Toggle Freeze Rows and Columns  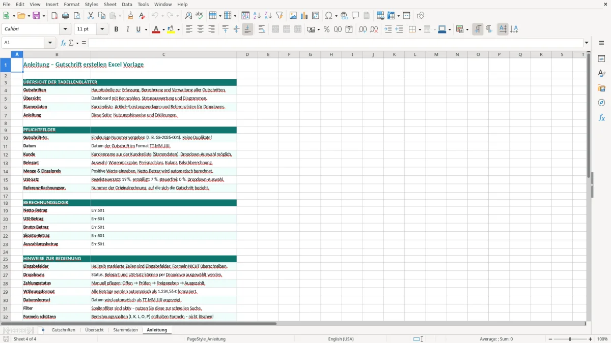406,16
